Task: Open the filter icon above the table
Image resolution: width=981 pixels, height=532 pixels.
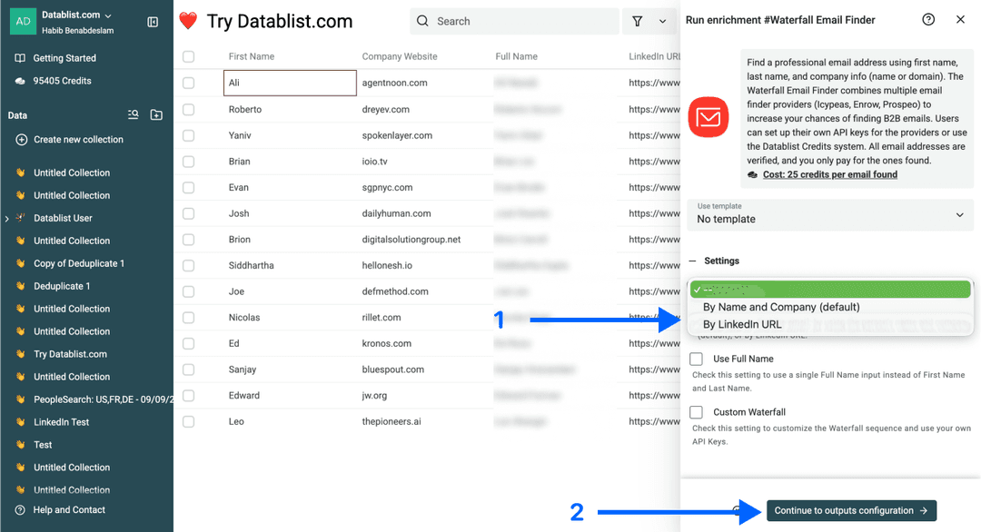Action: click(638, 20)
